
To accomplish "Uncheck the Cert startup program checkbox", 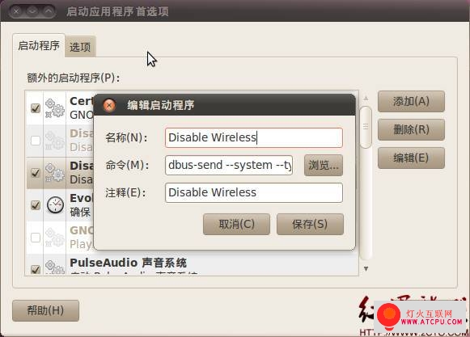I will [36, 108].
